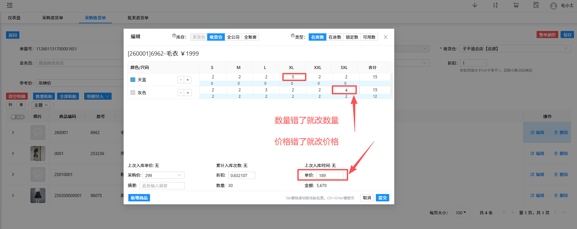Expand the row for product 25010001
The width and height of the screenshot is (577, 229).
(13, 174)
